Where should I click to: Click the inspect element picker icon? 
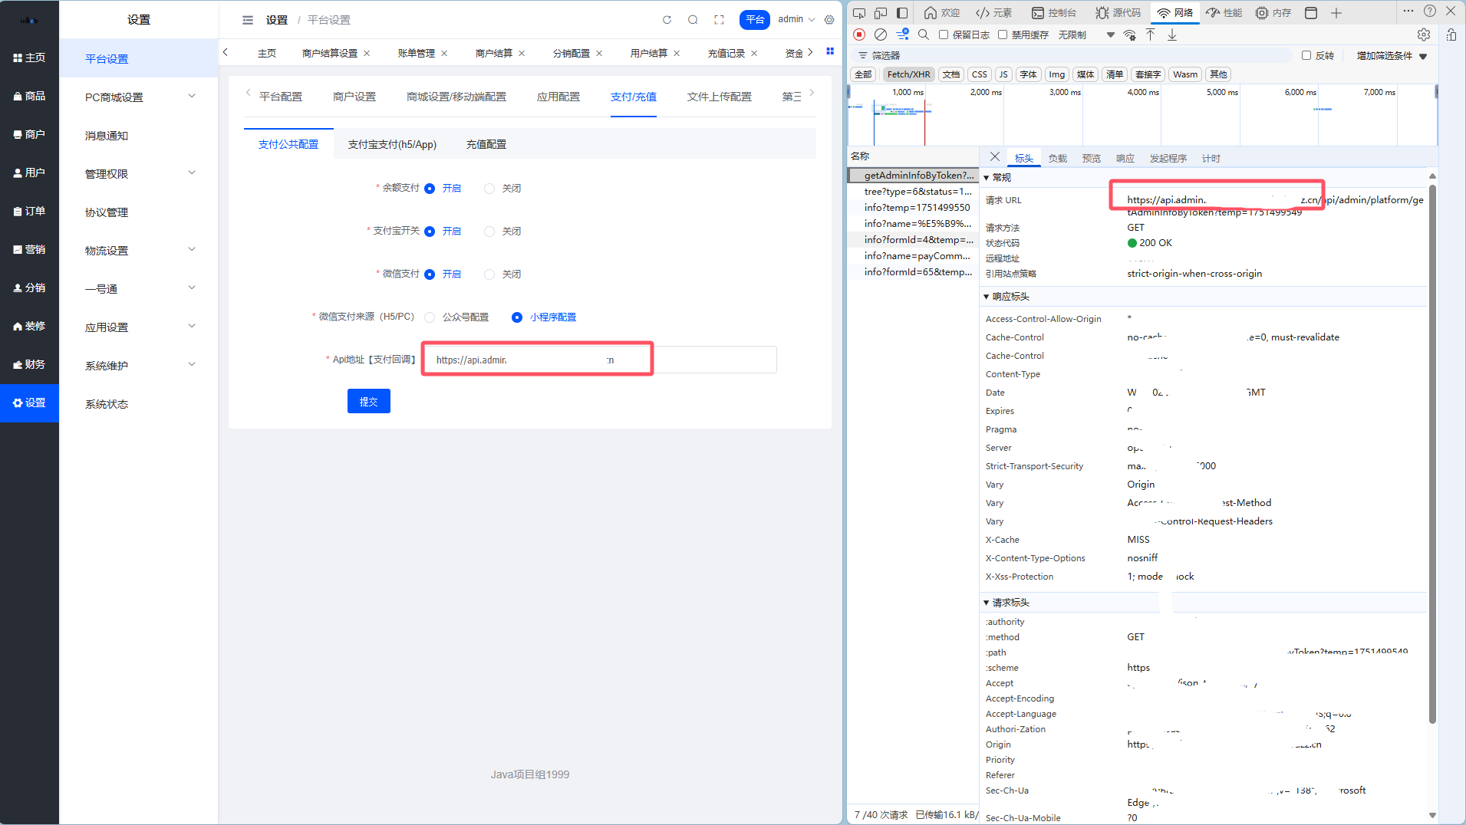tap(859, 12)
